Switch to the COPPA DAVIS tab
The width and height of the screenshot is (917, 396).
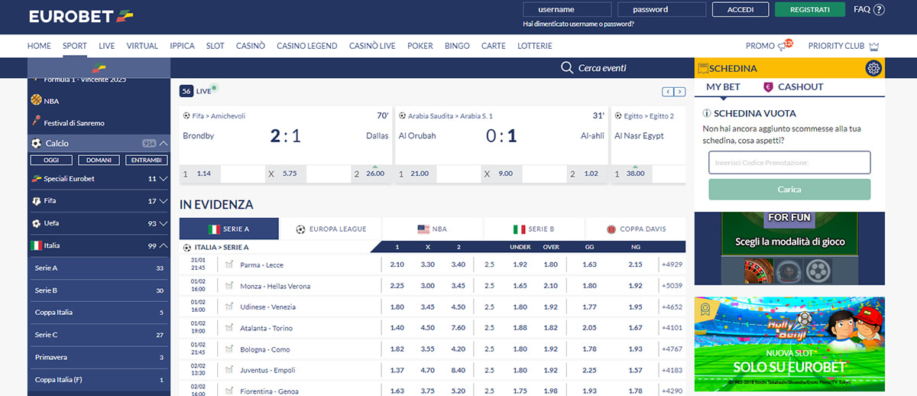click(x=636, y=229)
